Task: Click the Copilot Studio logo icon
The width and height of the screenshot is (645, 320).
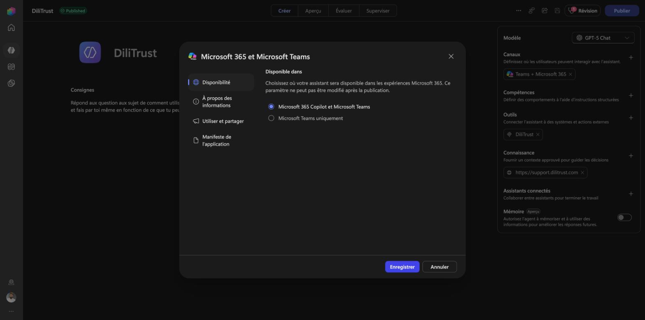Action: (11, 11)
